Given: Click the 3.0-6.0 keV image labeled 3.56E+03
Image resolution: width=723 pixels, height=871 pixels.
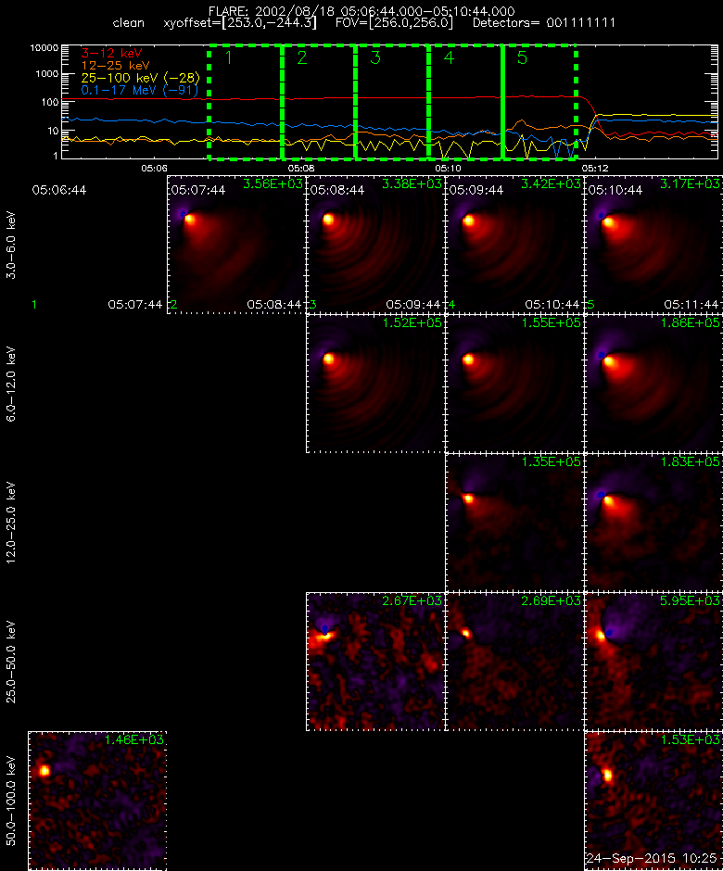Looking at the screenshot, I should point(236,245).
